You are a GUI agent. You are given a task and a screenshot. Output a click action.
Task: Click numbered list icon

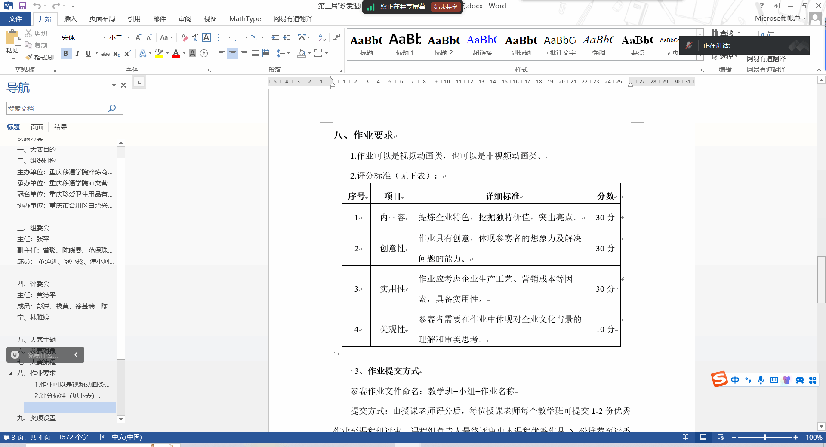pos(238,37)
